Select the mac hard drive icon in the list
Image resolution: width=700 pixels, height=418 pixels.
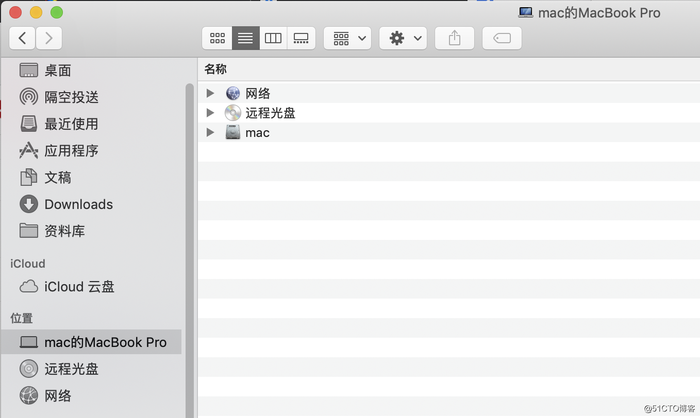point(233,132)
